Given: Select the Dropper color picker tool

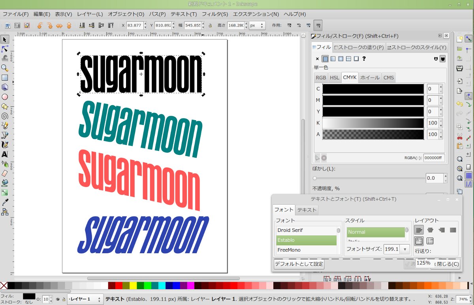Looking at the screenshot, I should [x=5, y=202].
